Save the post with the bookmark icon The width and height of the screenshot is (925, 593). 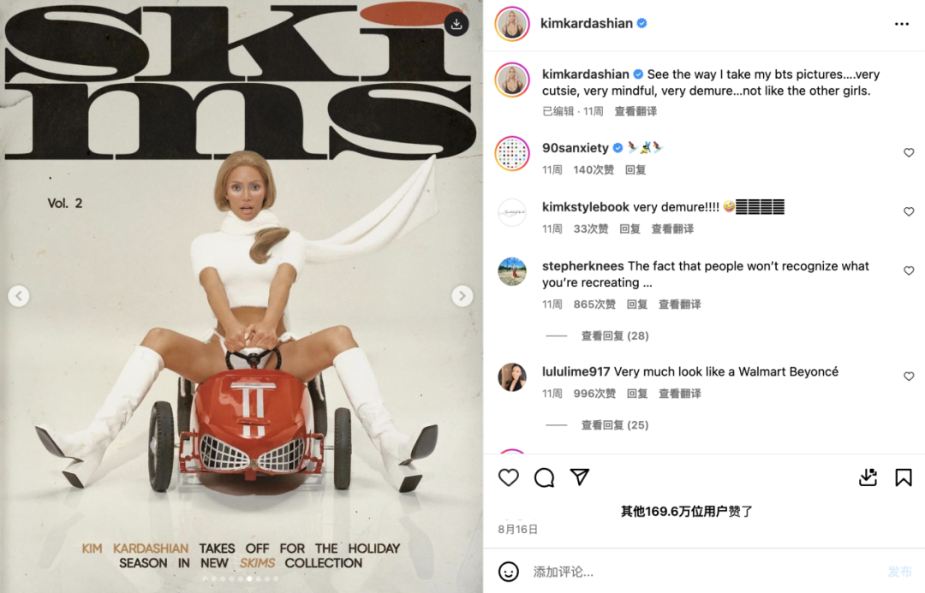point(904,477)
